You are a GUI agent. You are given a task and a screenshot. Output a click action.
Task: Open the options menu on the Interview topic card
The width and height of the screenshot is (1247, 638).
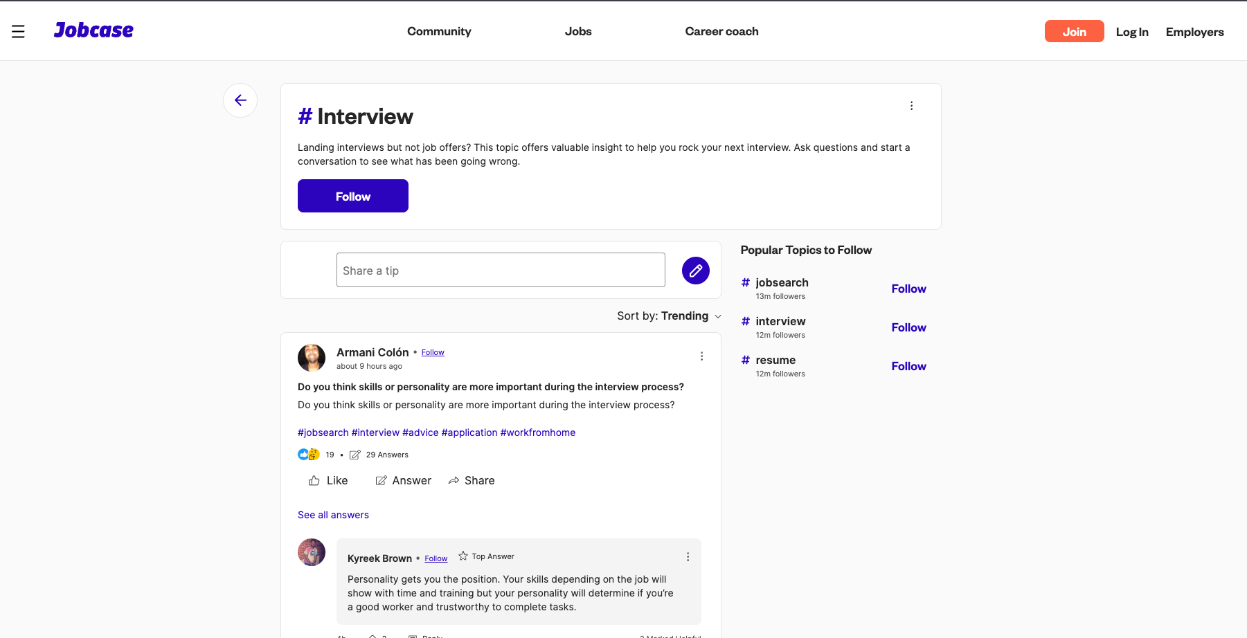tap(911, 105)
